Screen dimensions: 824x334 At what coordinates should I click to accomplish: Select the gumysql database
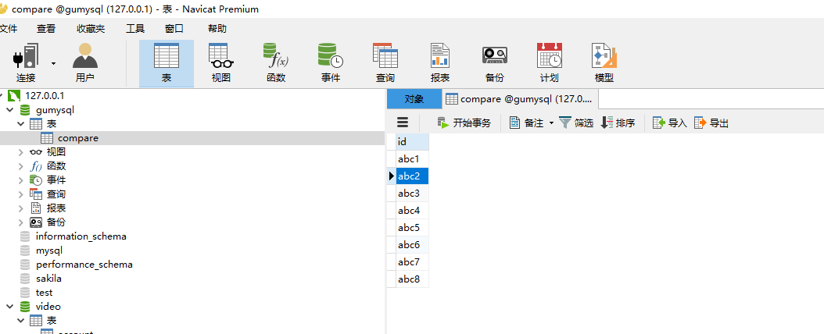[x=56, y=110]
